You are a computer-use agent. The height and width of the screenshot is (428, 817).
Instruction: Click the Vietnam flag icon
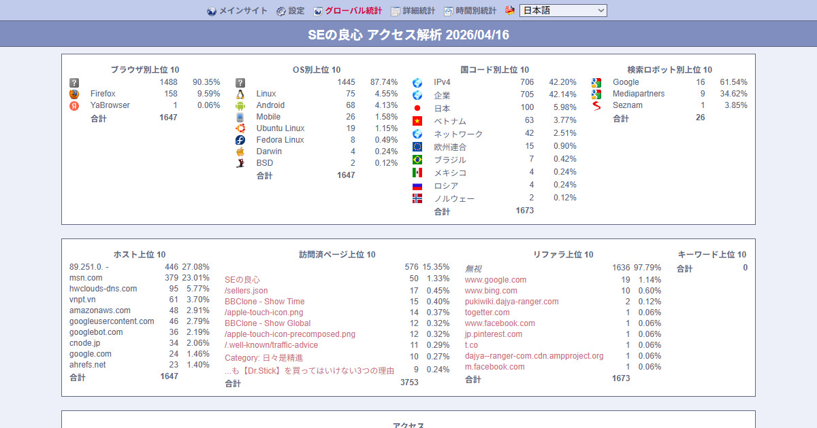coord(417,121)
